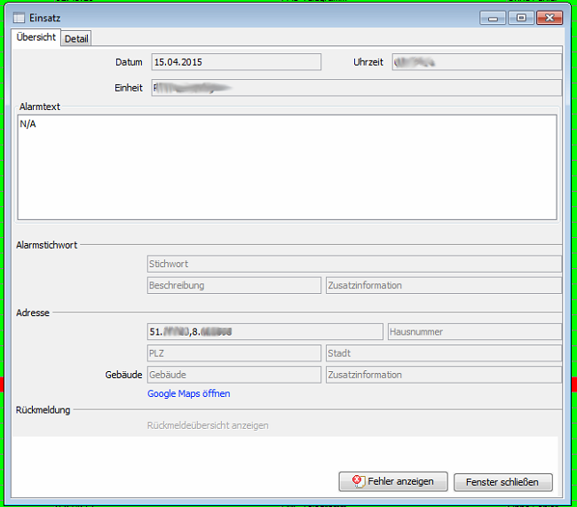The width and height of the screenshot is (577, 507).
Task: Switch to the Detail tab
Action: [x=76, y=38]
